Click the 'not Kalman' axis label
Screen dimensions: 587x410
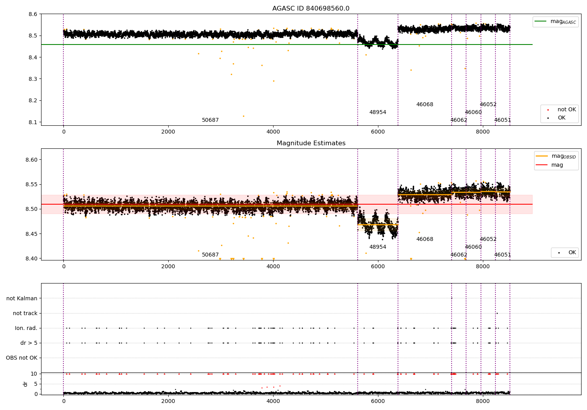click(x=22, y=298)
